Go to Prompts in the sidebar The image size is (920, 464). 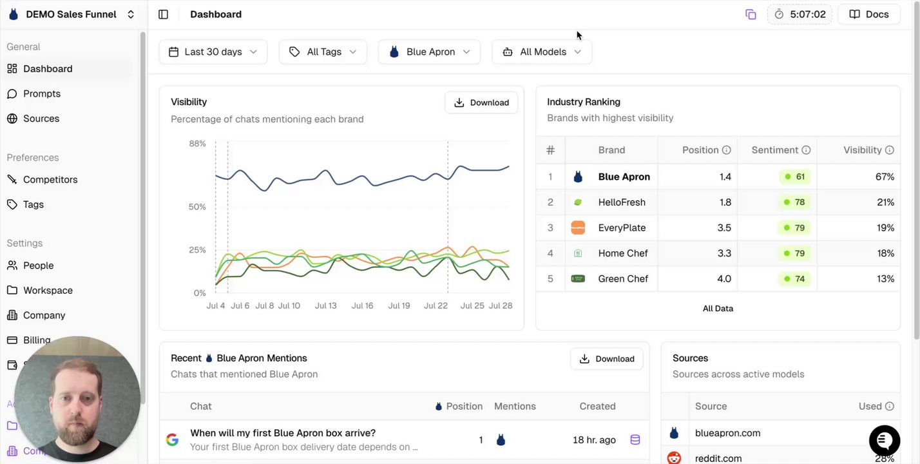tap(41, 93)
